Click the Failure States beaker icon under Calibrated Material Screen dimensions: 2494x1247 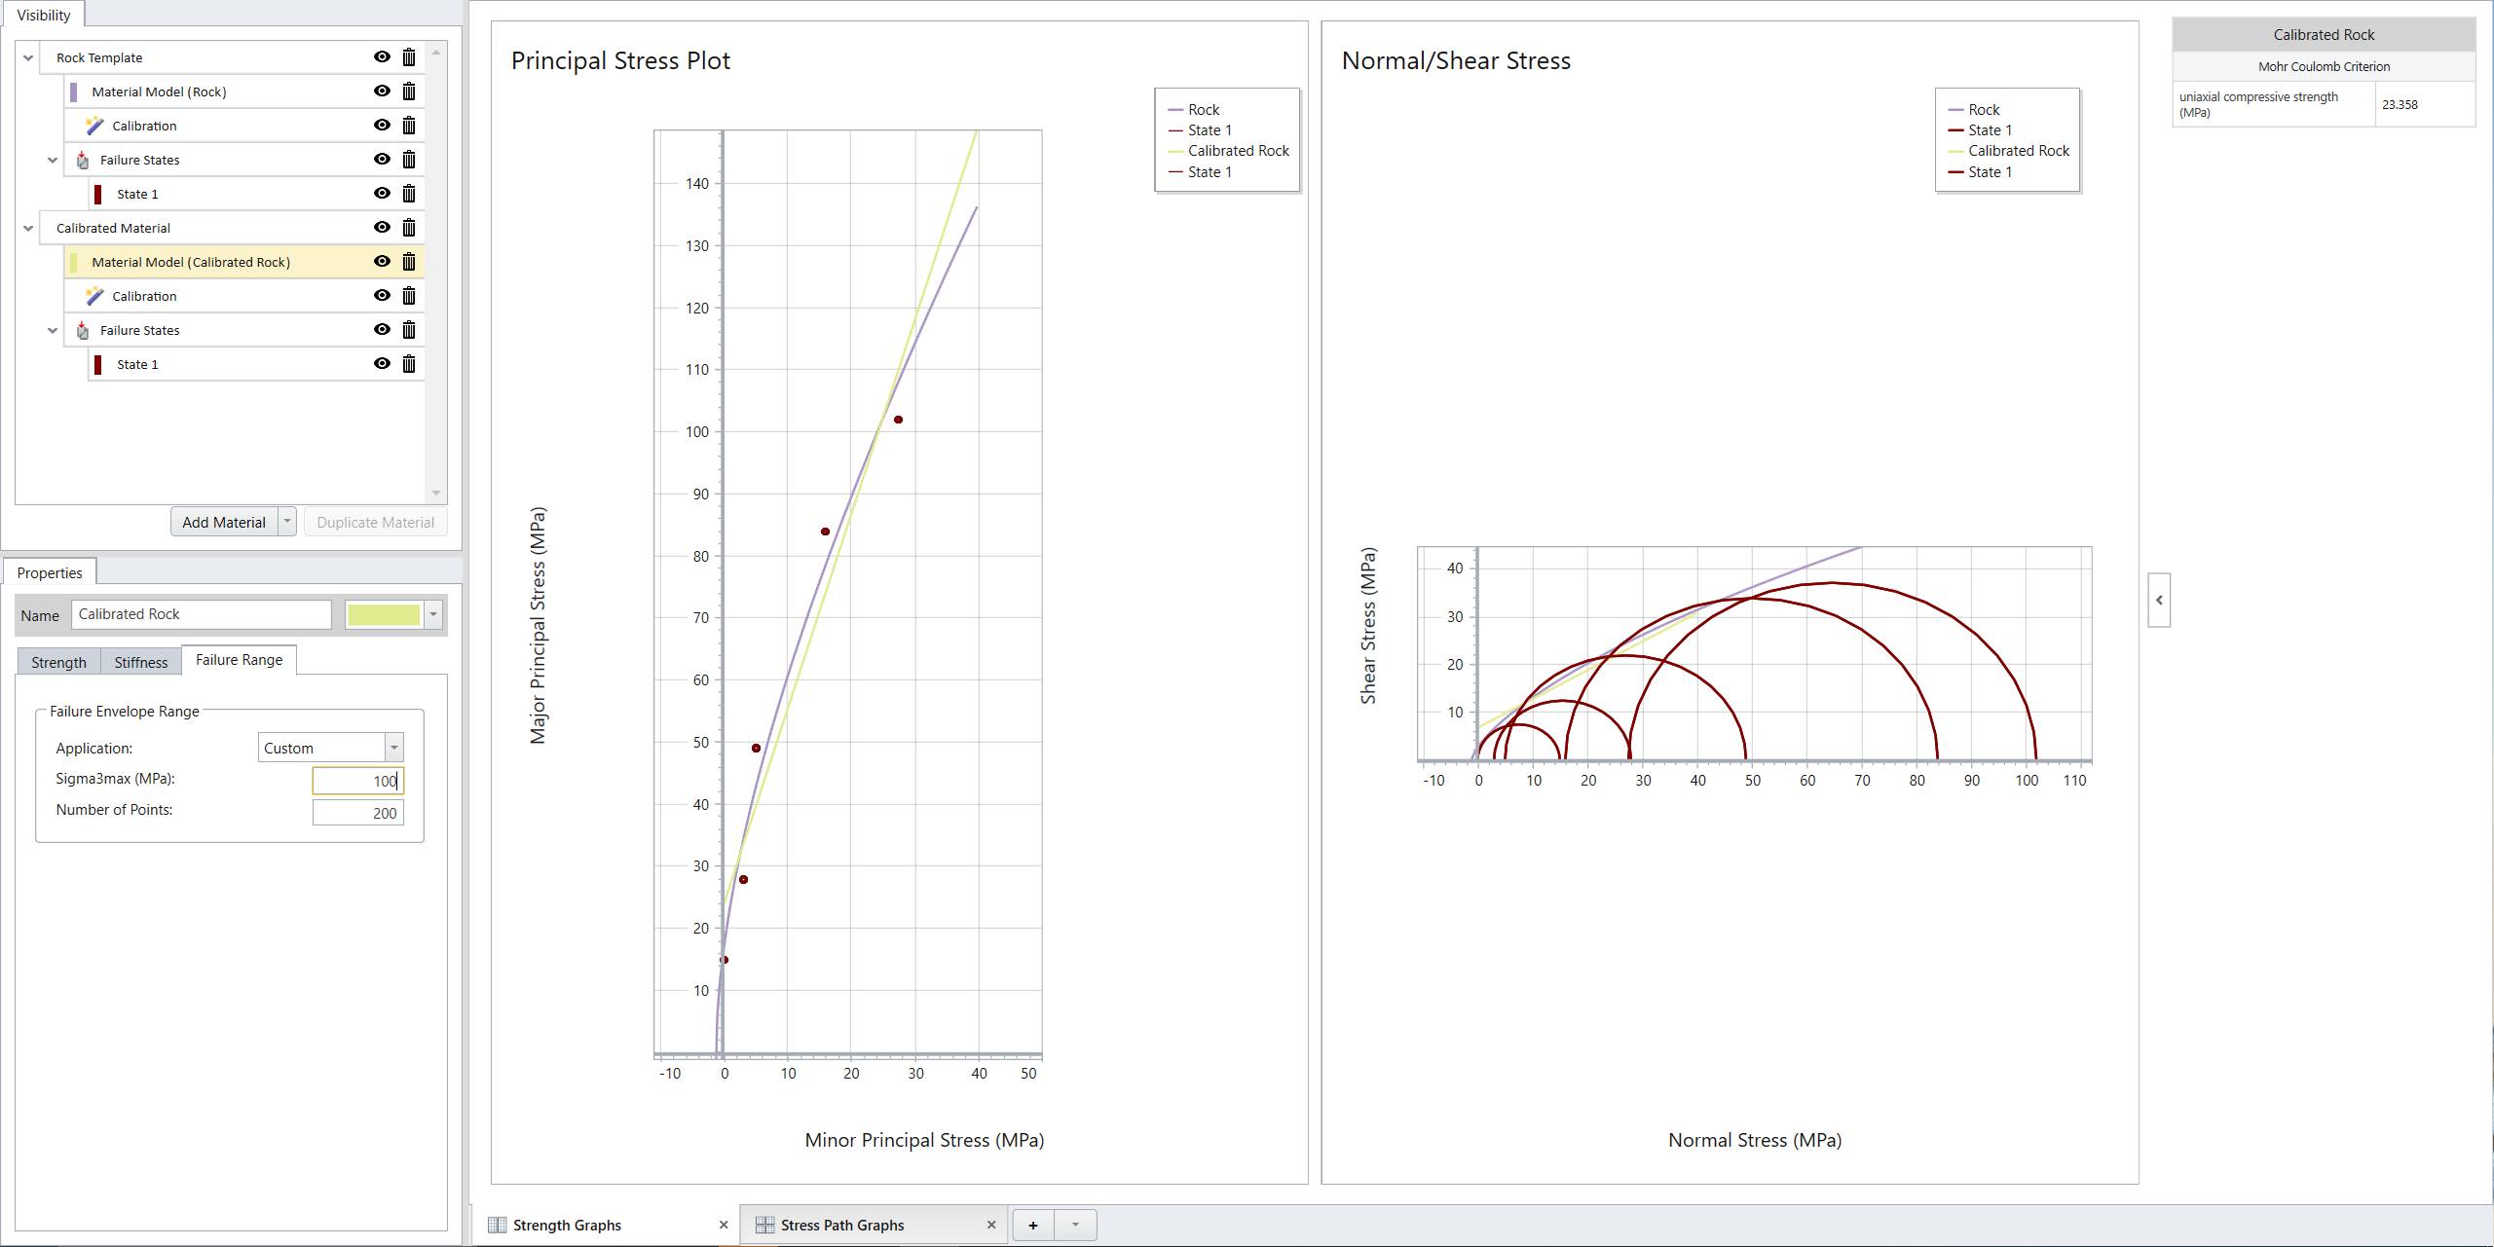[x=83, y=330]
